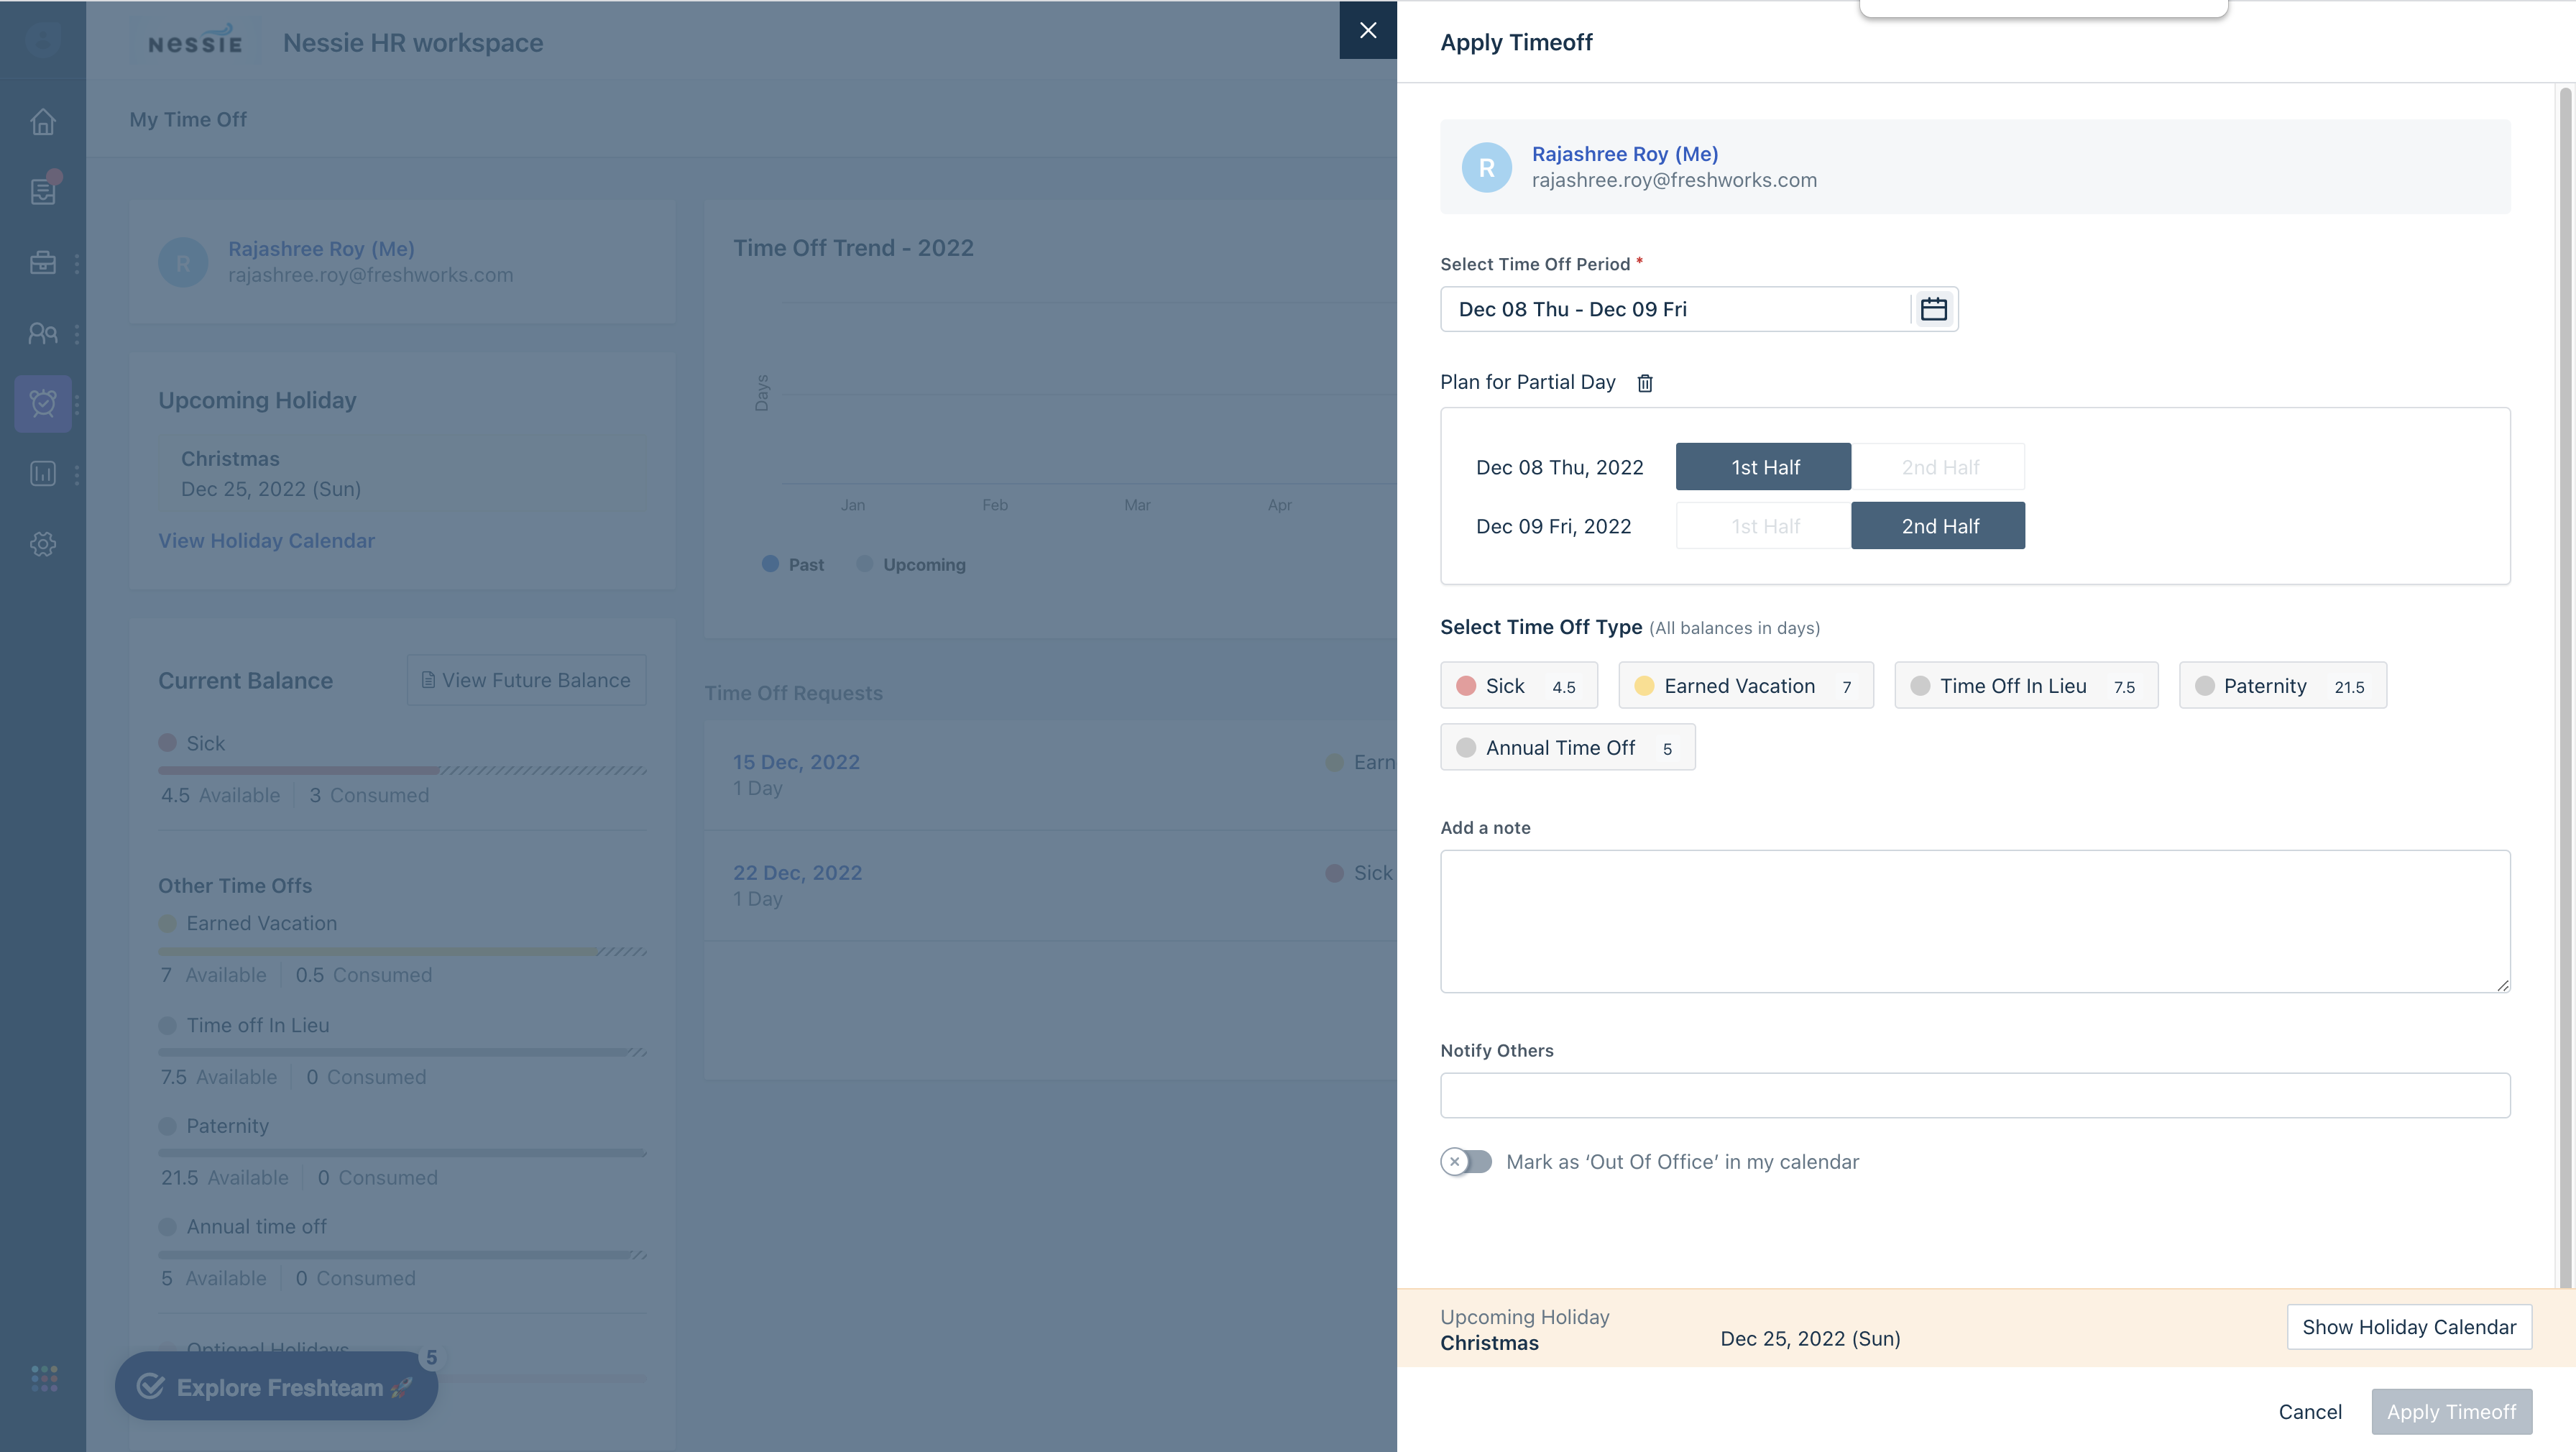
Task: Click the Sick balance progress bar
Action: tap(402, 770)
